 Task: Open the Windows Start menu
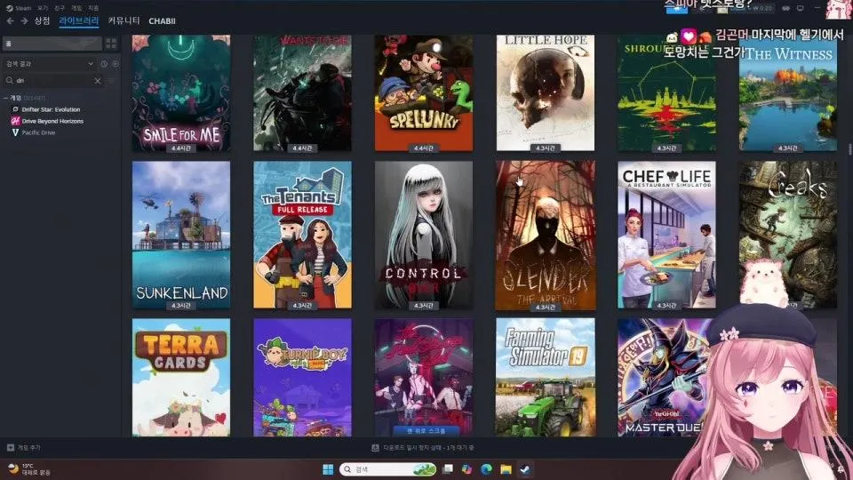(328, 469)
